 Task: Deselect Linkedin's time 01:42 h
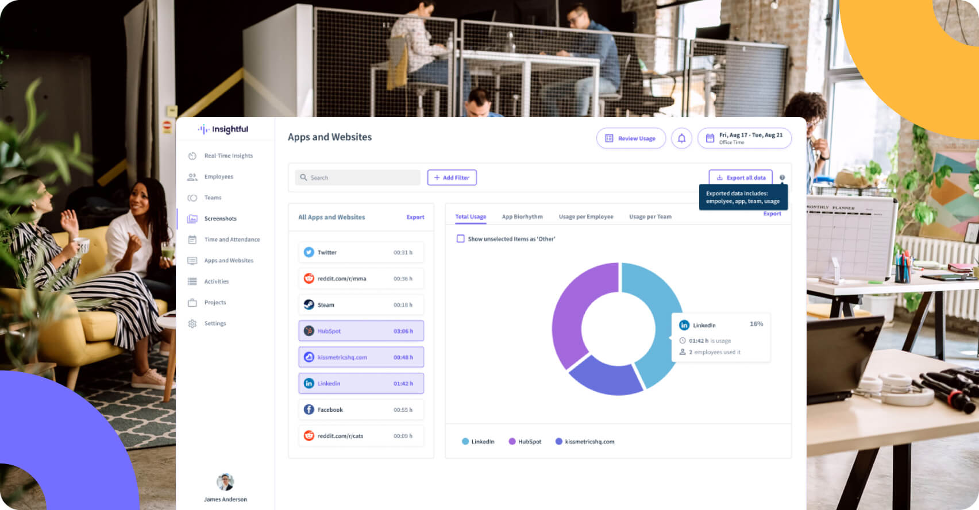click(x=403, y=384)
